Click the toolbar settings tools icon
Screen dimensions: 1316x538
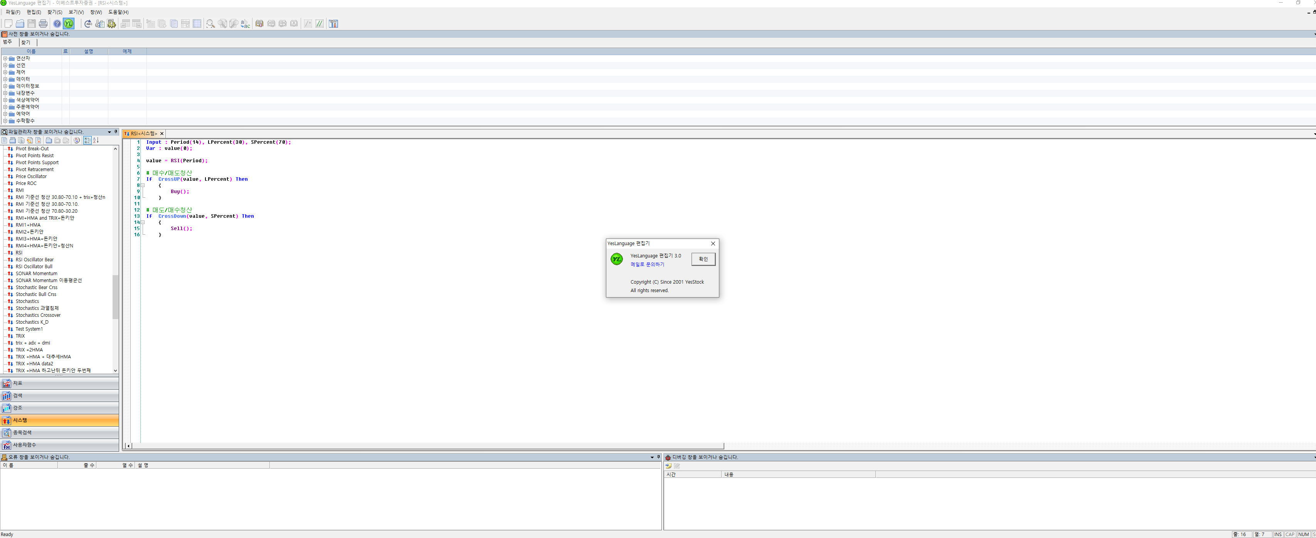point(333,24)
